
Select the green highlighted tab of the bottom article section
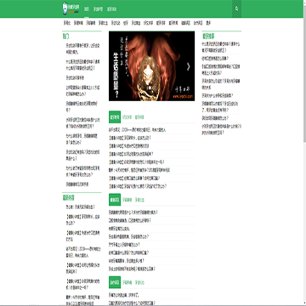pyautogui.click(x=115, y=282)
